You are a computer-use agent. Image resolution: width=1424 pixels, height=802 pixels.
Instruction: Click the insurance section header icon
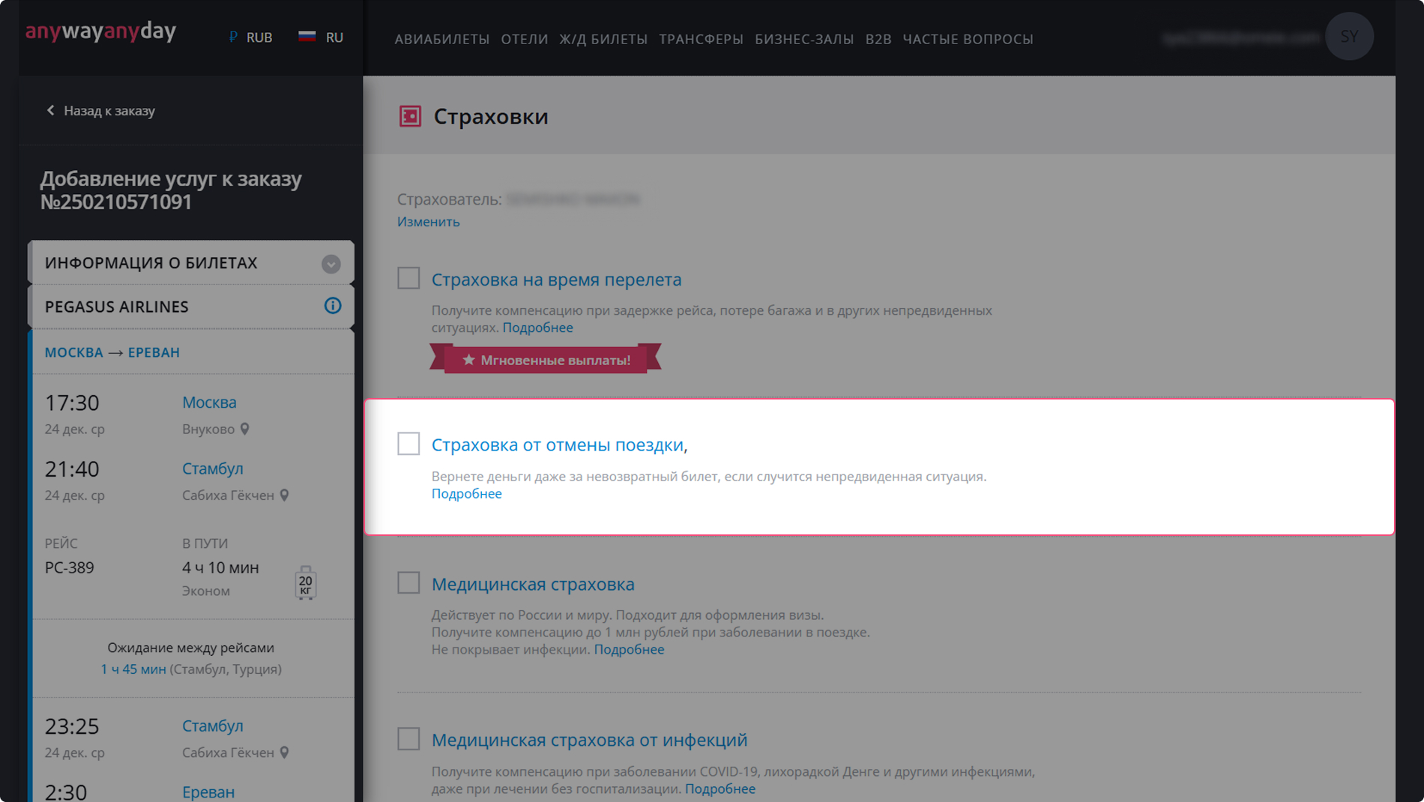(x=410, y=116)
